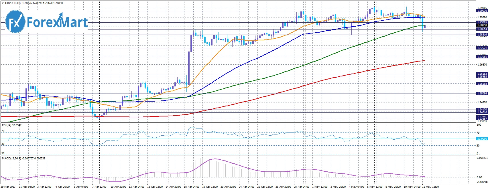Screen dimensions: 488x190
Task: Select the MACD axis value -0.002942
Action: click(x=482, y=182)
